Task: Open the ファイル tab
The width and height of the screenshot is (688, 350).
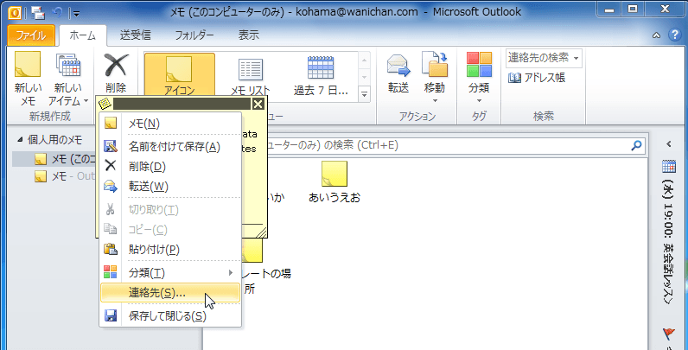Action: pos(31,35)
